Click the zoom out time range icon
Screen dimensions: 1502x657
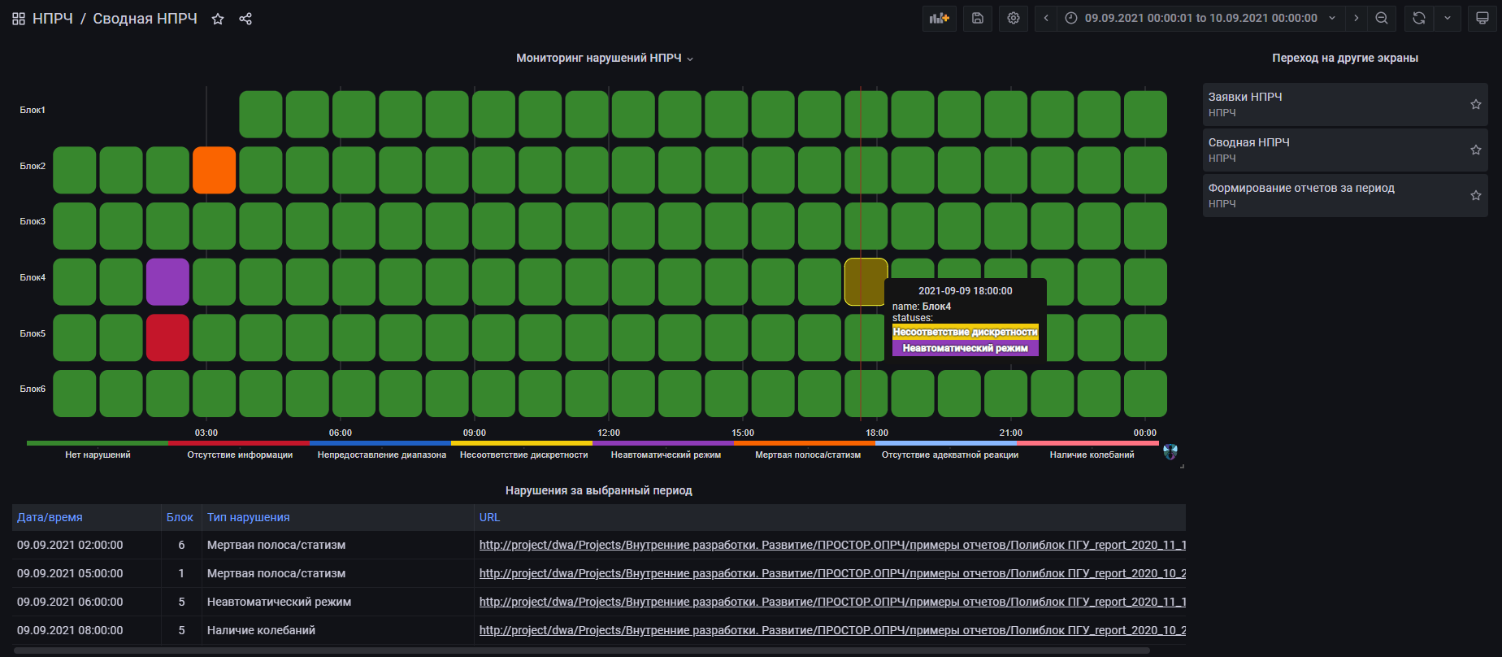pyautogui.click(x=1382, y=18)
